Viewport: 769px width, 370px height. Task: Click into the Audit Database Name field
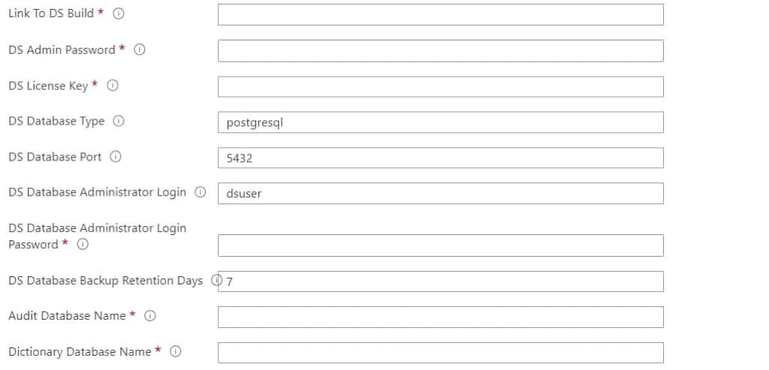point(440,317)
